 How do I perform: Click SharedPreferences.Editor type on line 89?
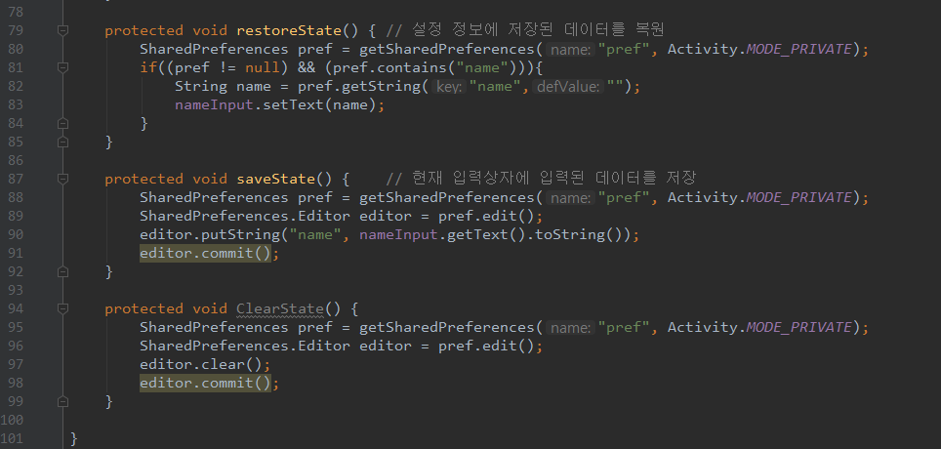coord(245,216)
